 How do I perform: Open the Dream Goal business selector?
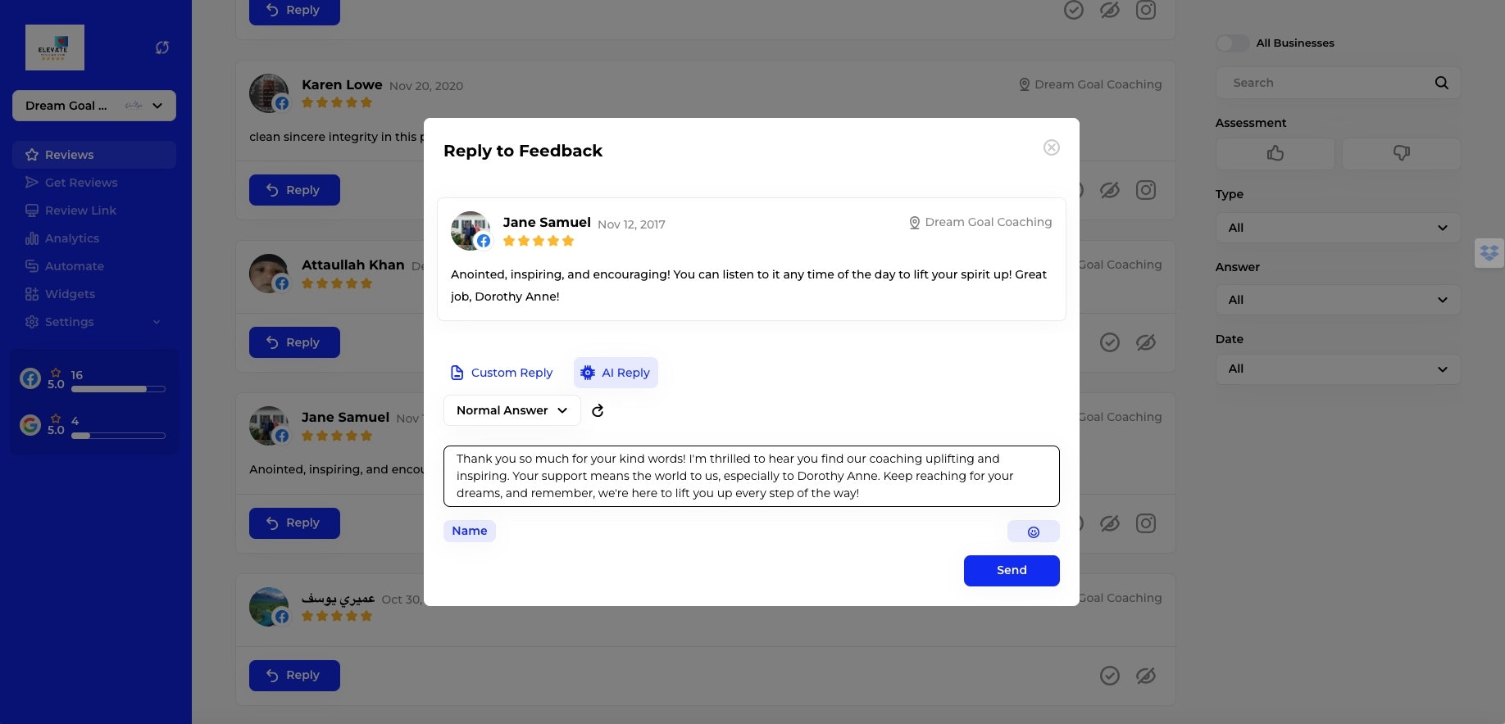coord(94,106)
